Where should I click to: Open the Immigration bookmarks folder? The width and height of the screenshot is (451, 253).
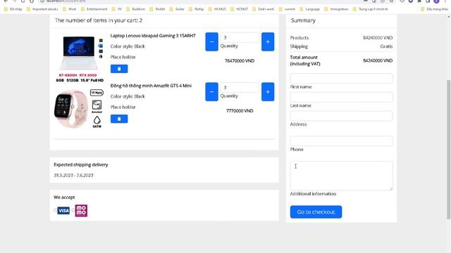(x=336, y=9)
